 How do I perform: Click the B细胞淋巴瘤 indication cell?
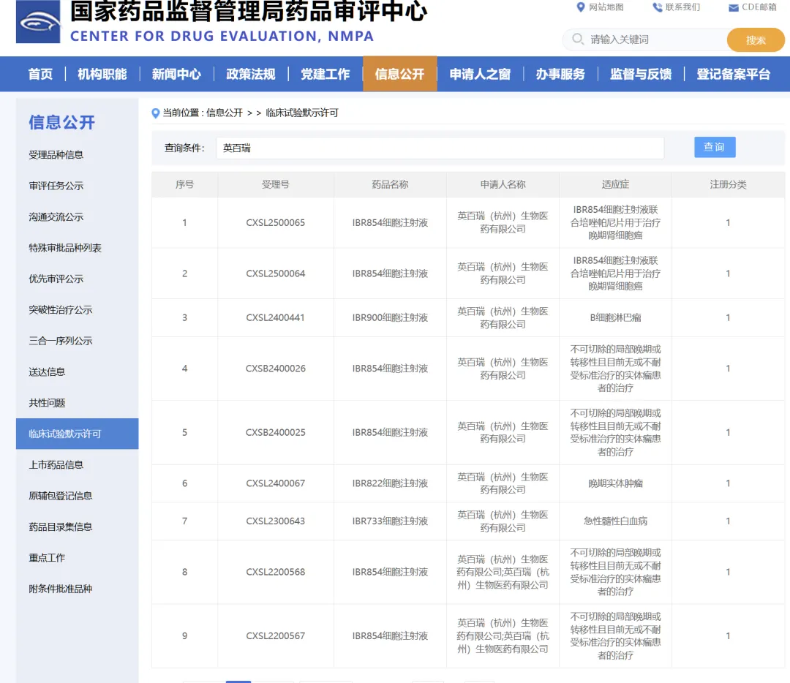click(x=615, y=318)
